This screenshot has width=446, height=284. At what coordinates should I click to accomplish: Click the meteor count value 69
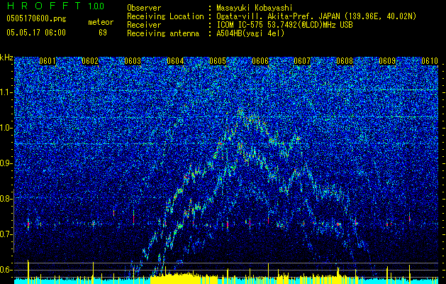coord(103,33)
